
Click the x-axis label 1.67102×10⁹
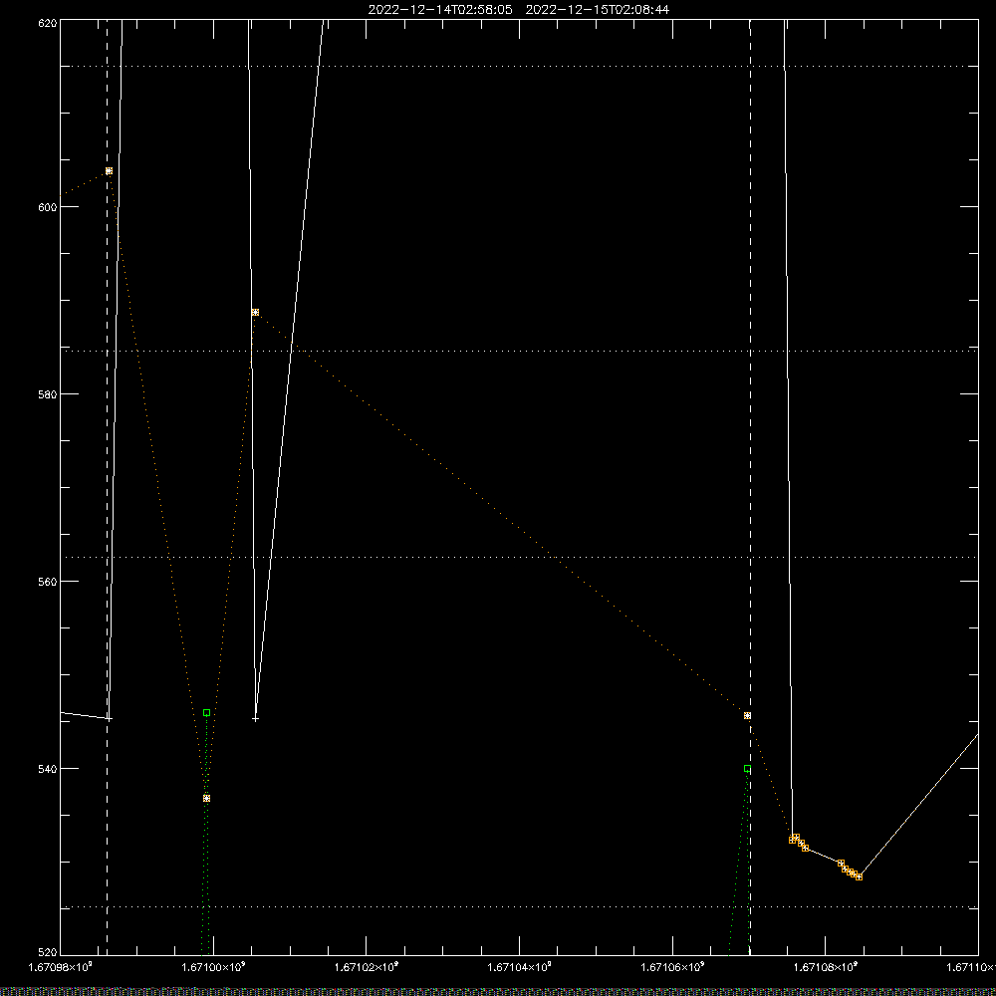click(367, 967)
